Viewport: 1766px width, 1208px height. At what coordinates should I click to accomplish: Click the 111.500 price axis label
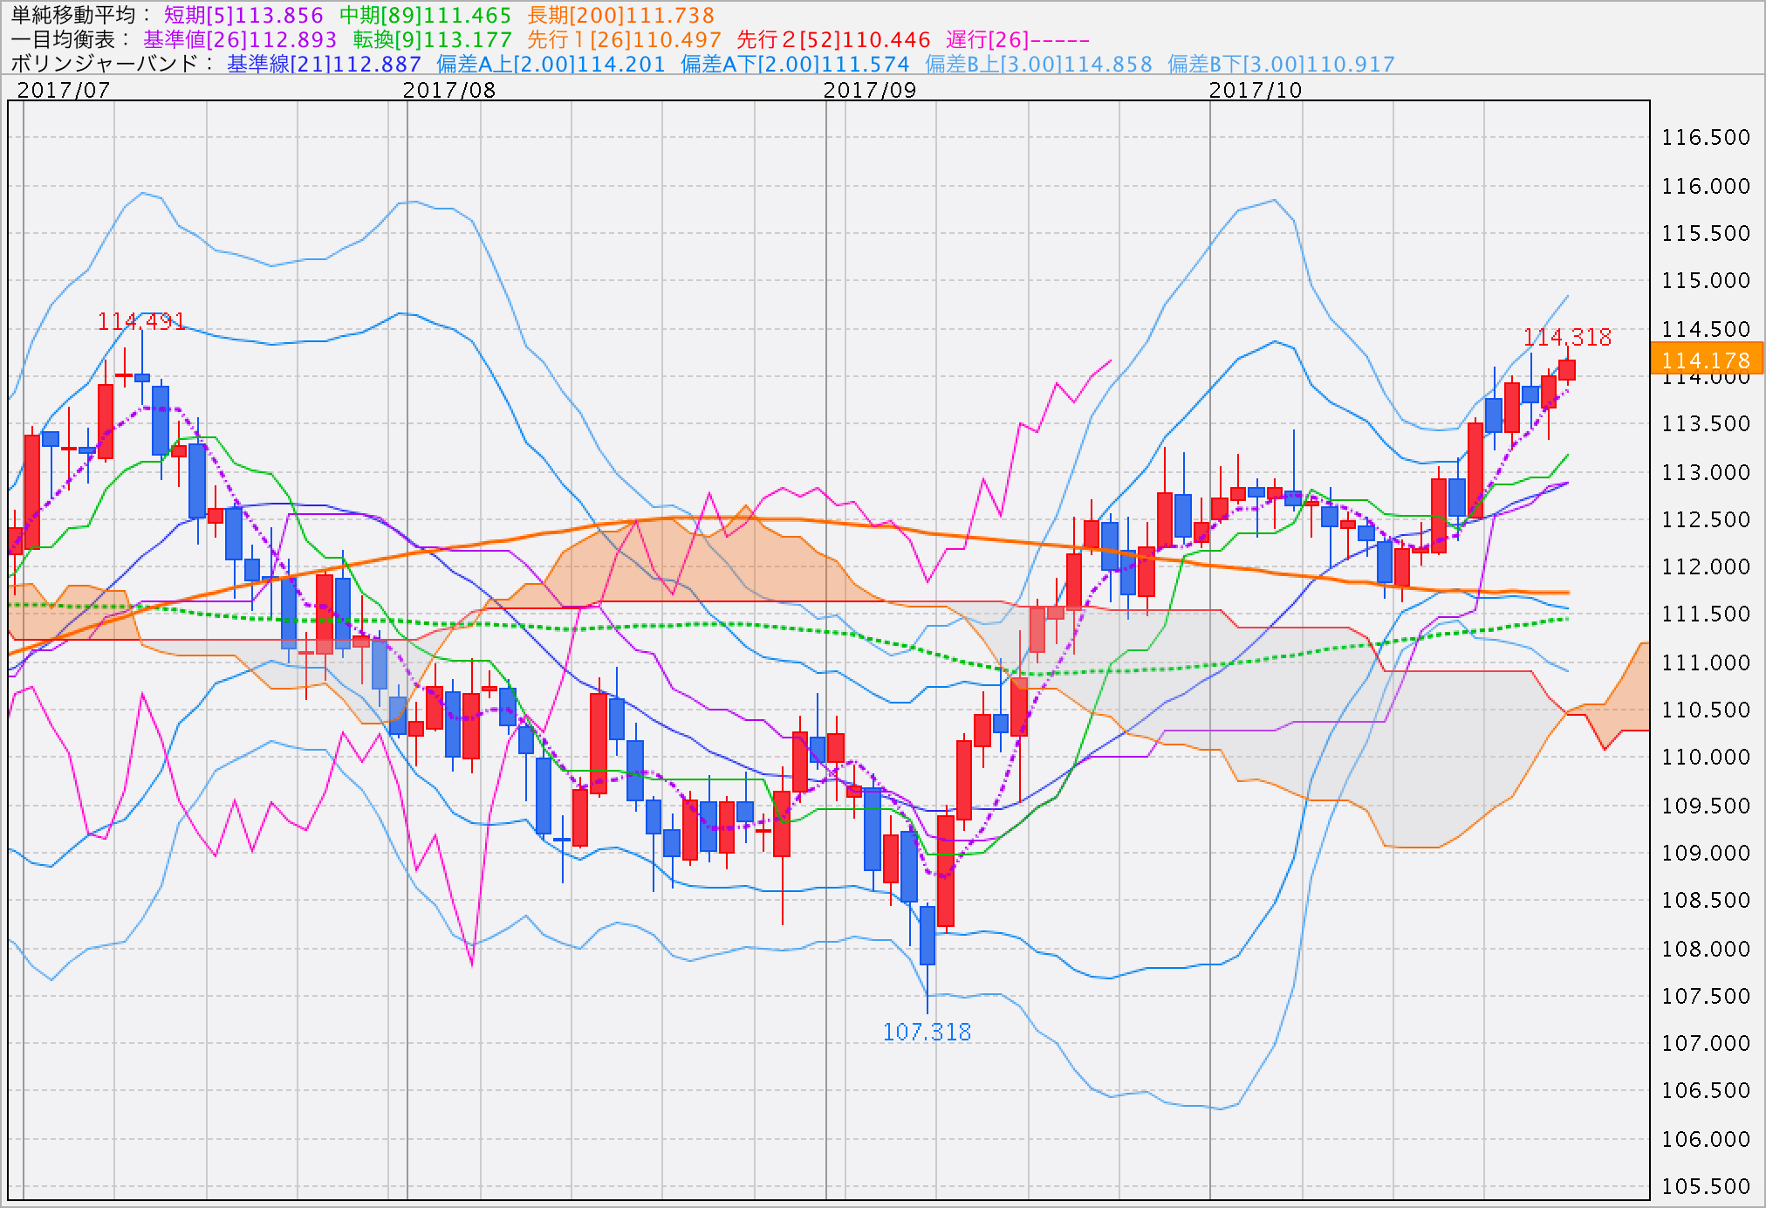[x=1706, y=614]
